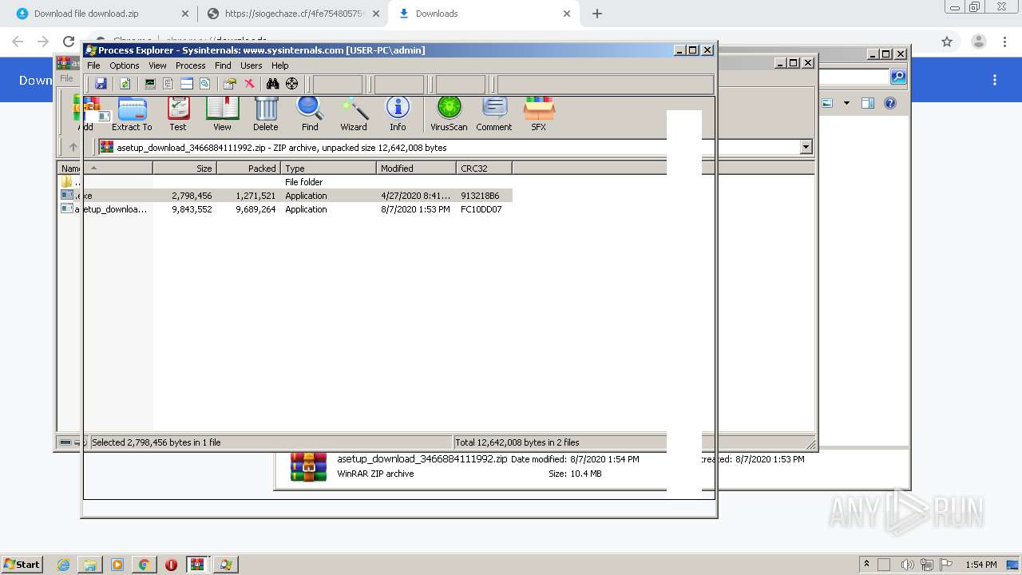Click WinRAR Comment icon

coord(494,113)
